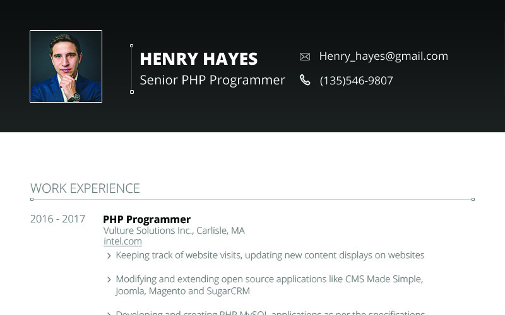Click the Senior PHP Programmer subtitle
This screenshot has height=315, width=505.
click(x=212, y=80)
